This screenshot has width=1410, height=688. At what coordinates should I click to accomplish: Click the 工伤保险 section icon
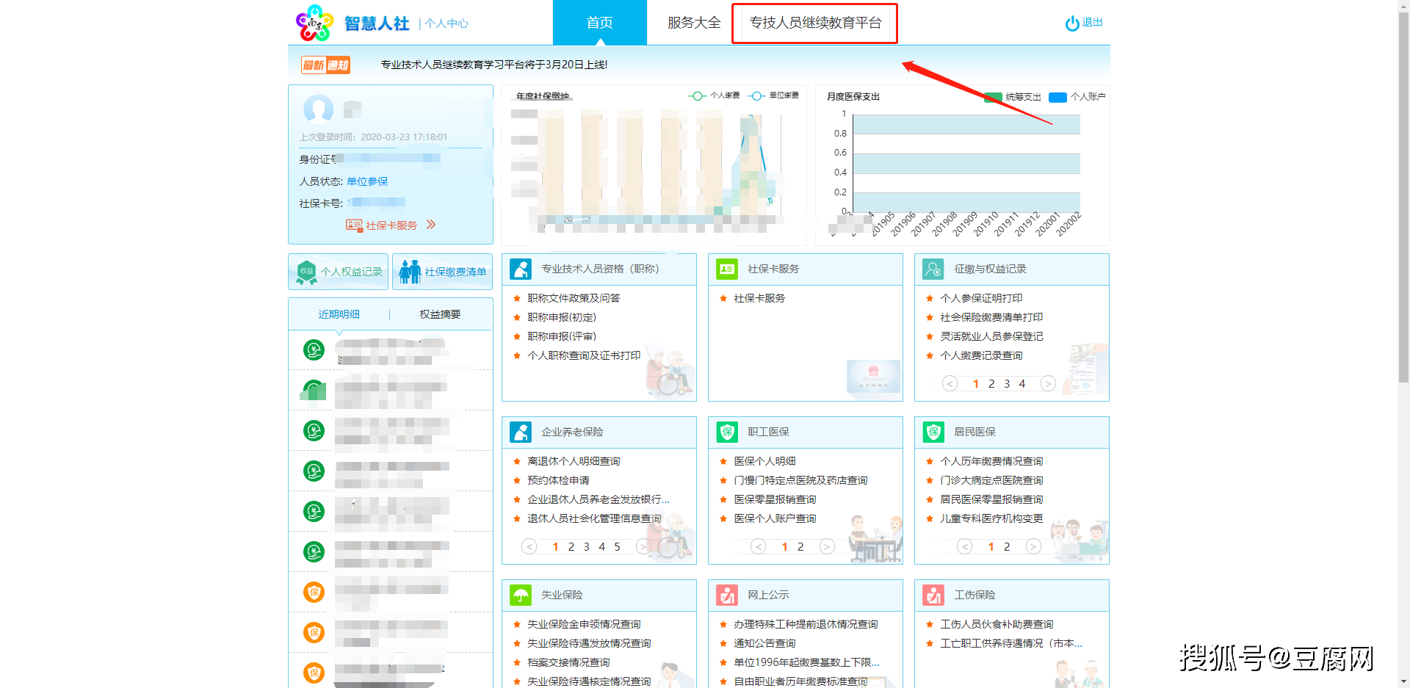pos(933,595)
